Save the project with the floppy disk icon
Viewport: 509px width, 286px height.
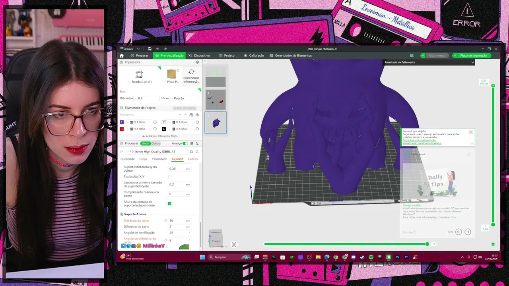point(150,49)
